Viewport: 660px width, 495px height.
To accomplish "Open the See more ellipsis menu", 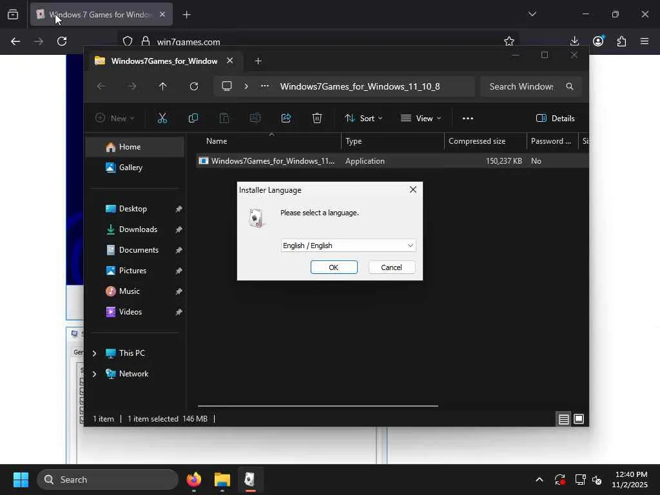I will pyautogui.click(x=468, y=119).
